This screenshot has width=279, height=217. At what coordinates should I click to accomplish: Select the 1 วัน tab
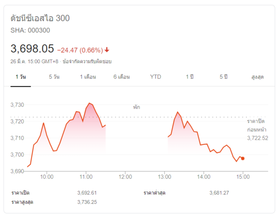tap(21, 77)
